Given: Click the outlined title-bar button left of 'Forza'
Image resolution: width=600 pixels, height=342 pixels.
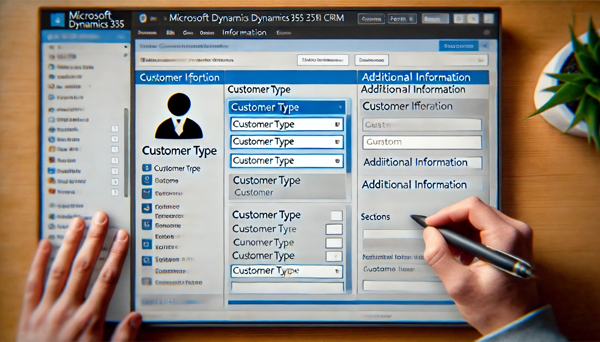Looking at the screenshot, I should coord(371,19).
